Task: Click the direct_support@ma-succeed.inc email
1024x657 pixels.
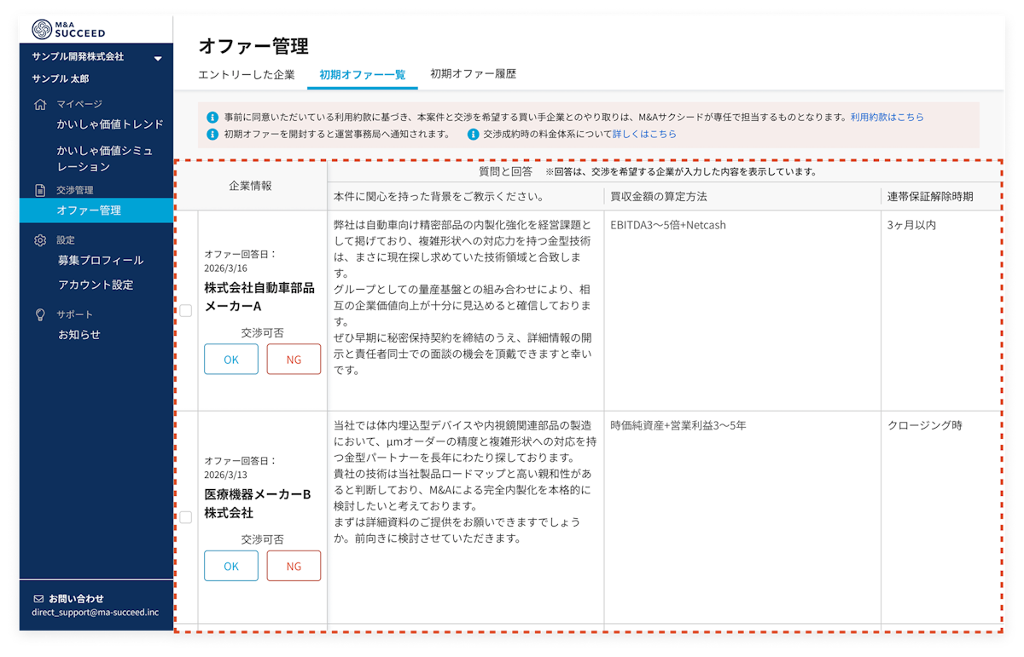Action: click(x=96, y=613)
